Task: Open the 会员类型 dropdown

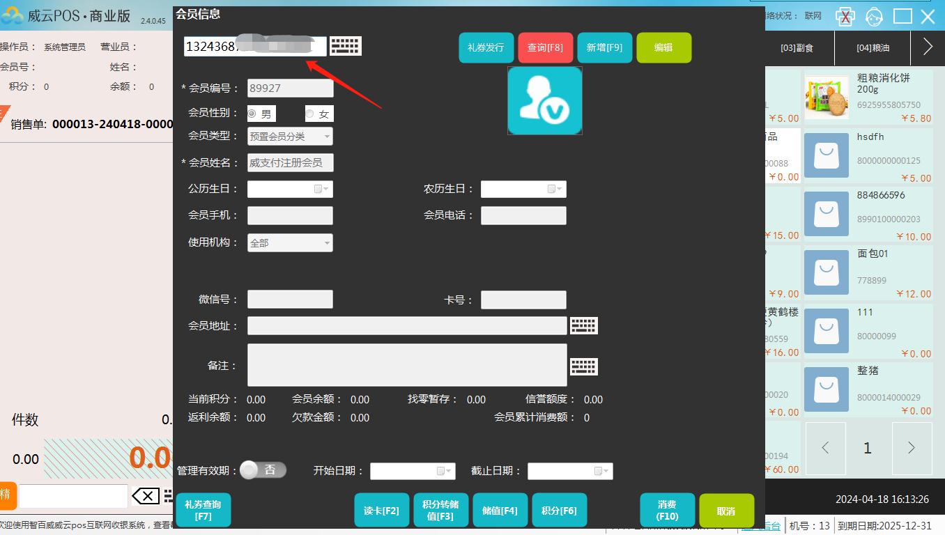Action: click(290, 137)
